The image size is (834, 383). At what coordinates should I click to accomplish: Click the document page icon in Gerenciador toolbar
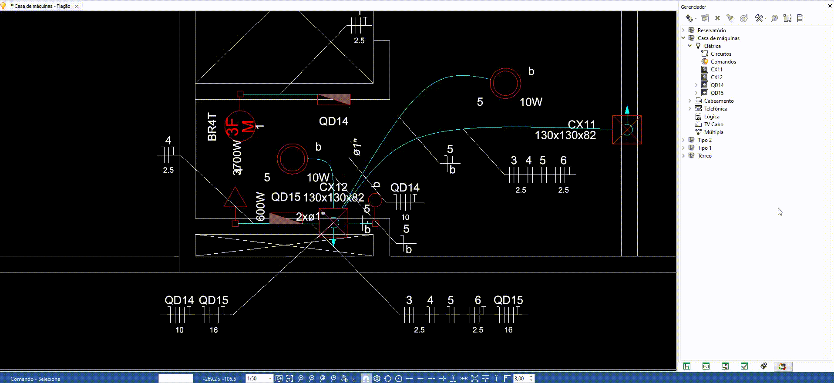click(x=800, y=18)
